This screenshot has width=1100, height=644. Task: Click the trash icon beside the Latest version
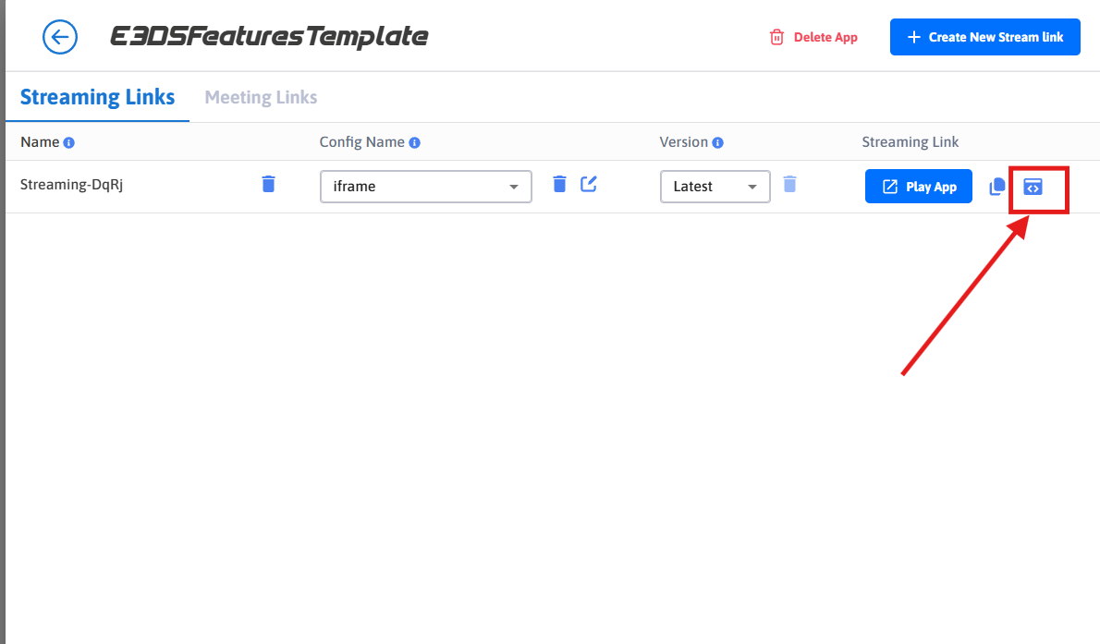788,184
